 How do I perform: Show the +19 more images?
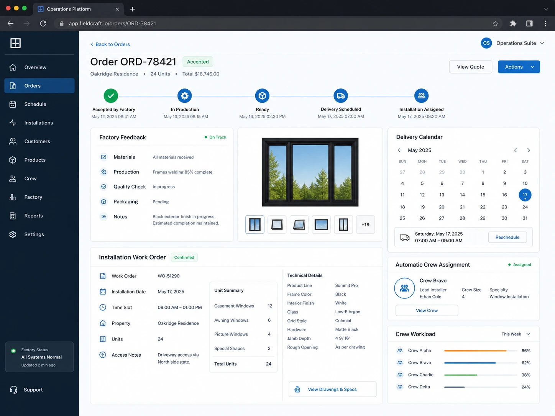(366, 224)
